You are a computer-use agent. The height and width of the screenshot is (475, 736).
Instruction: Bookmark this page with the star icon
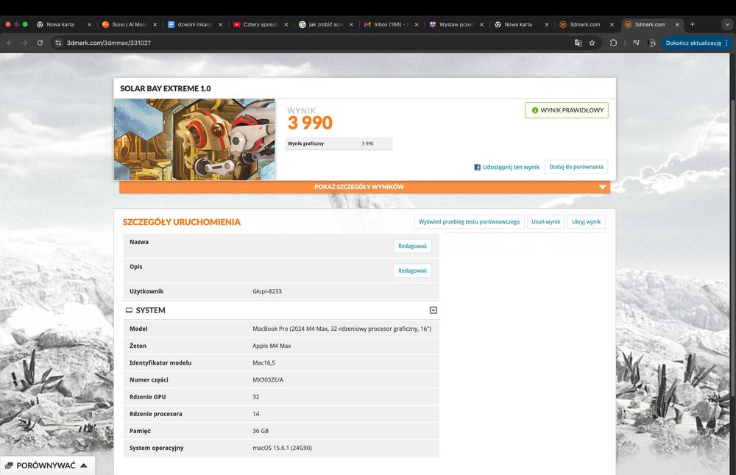(x=592, y=43)
